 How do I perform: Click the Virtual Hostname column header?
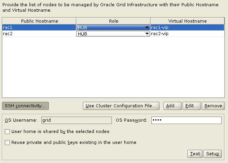(187, 21)
